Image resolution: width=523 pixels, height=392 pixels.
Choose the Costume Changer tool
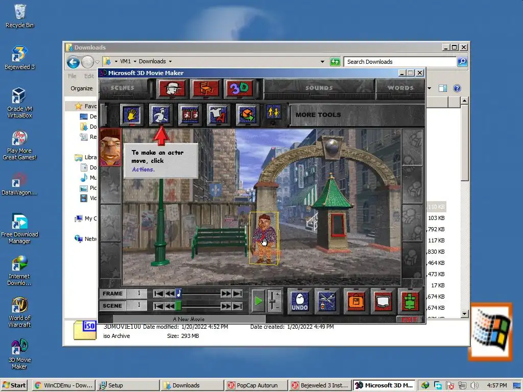point(218,115)
